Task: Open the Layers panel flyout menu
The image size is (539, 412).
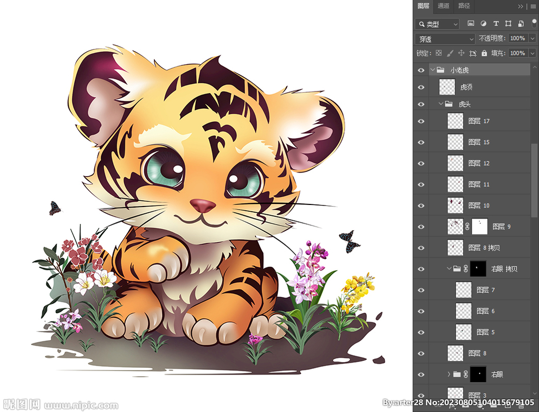Action: [x=532, y=6]
